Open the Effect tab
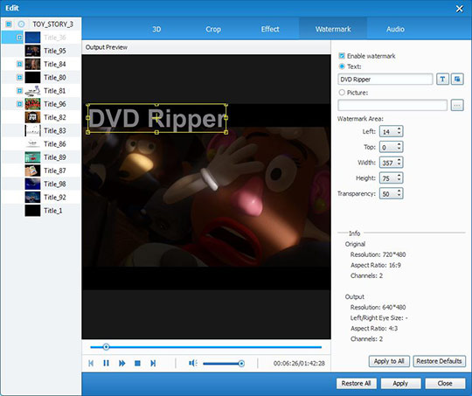Screen dimensions: 472x396 (x=270, y=29)
